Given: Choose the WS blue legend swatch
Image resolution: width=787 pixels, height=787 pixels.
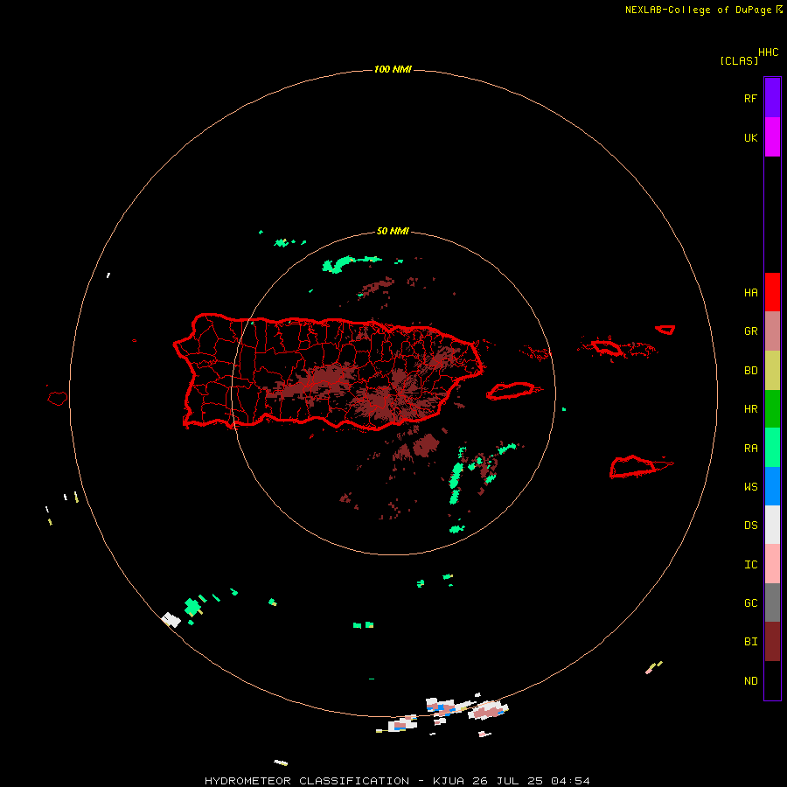Looking at the screenshot, I should [772, 486].
